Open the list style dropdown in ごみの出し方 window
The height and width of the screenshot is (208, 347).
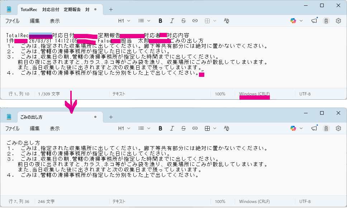coord(144,128)
